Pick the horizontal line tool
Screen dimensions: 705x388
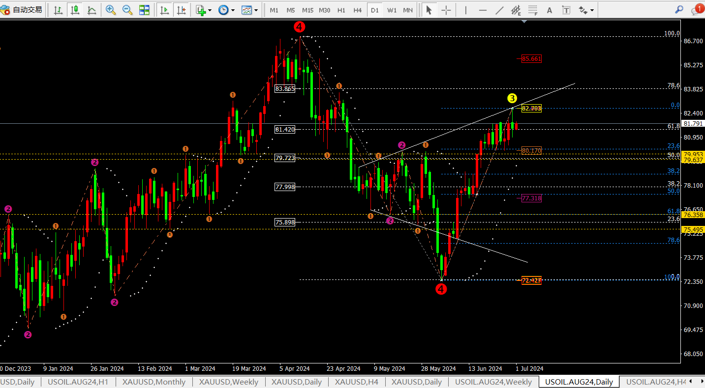click(483, 10)
